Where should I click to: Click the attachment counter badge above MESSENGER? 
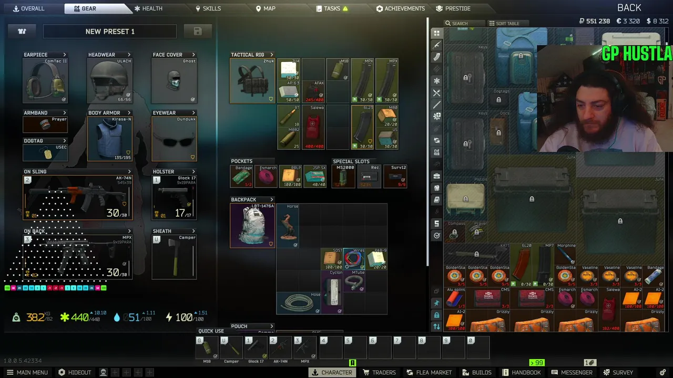coord(589,363)
